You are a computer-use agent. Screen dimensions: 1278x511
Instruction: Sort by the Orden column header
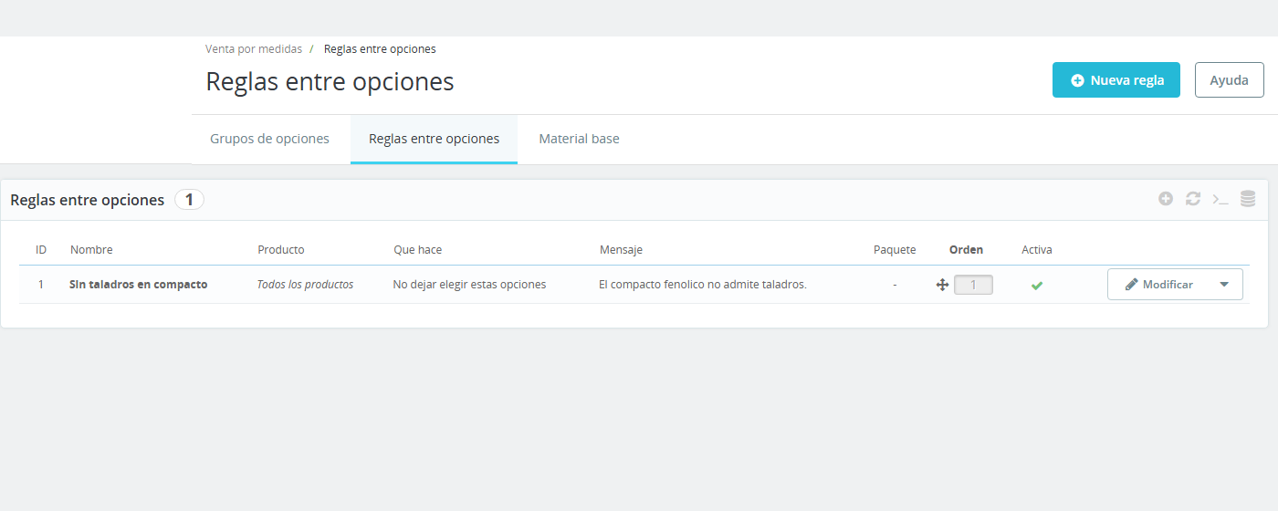point(966,249)
